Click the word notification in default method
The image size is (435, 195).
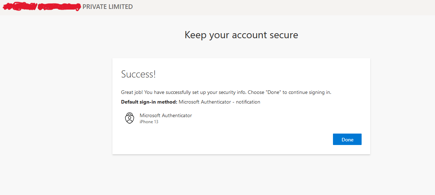pos(248,102)
